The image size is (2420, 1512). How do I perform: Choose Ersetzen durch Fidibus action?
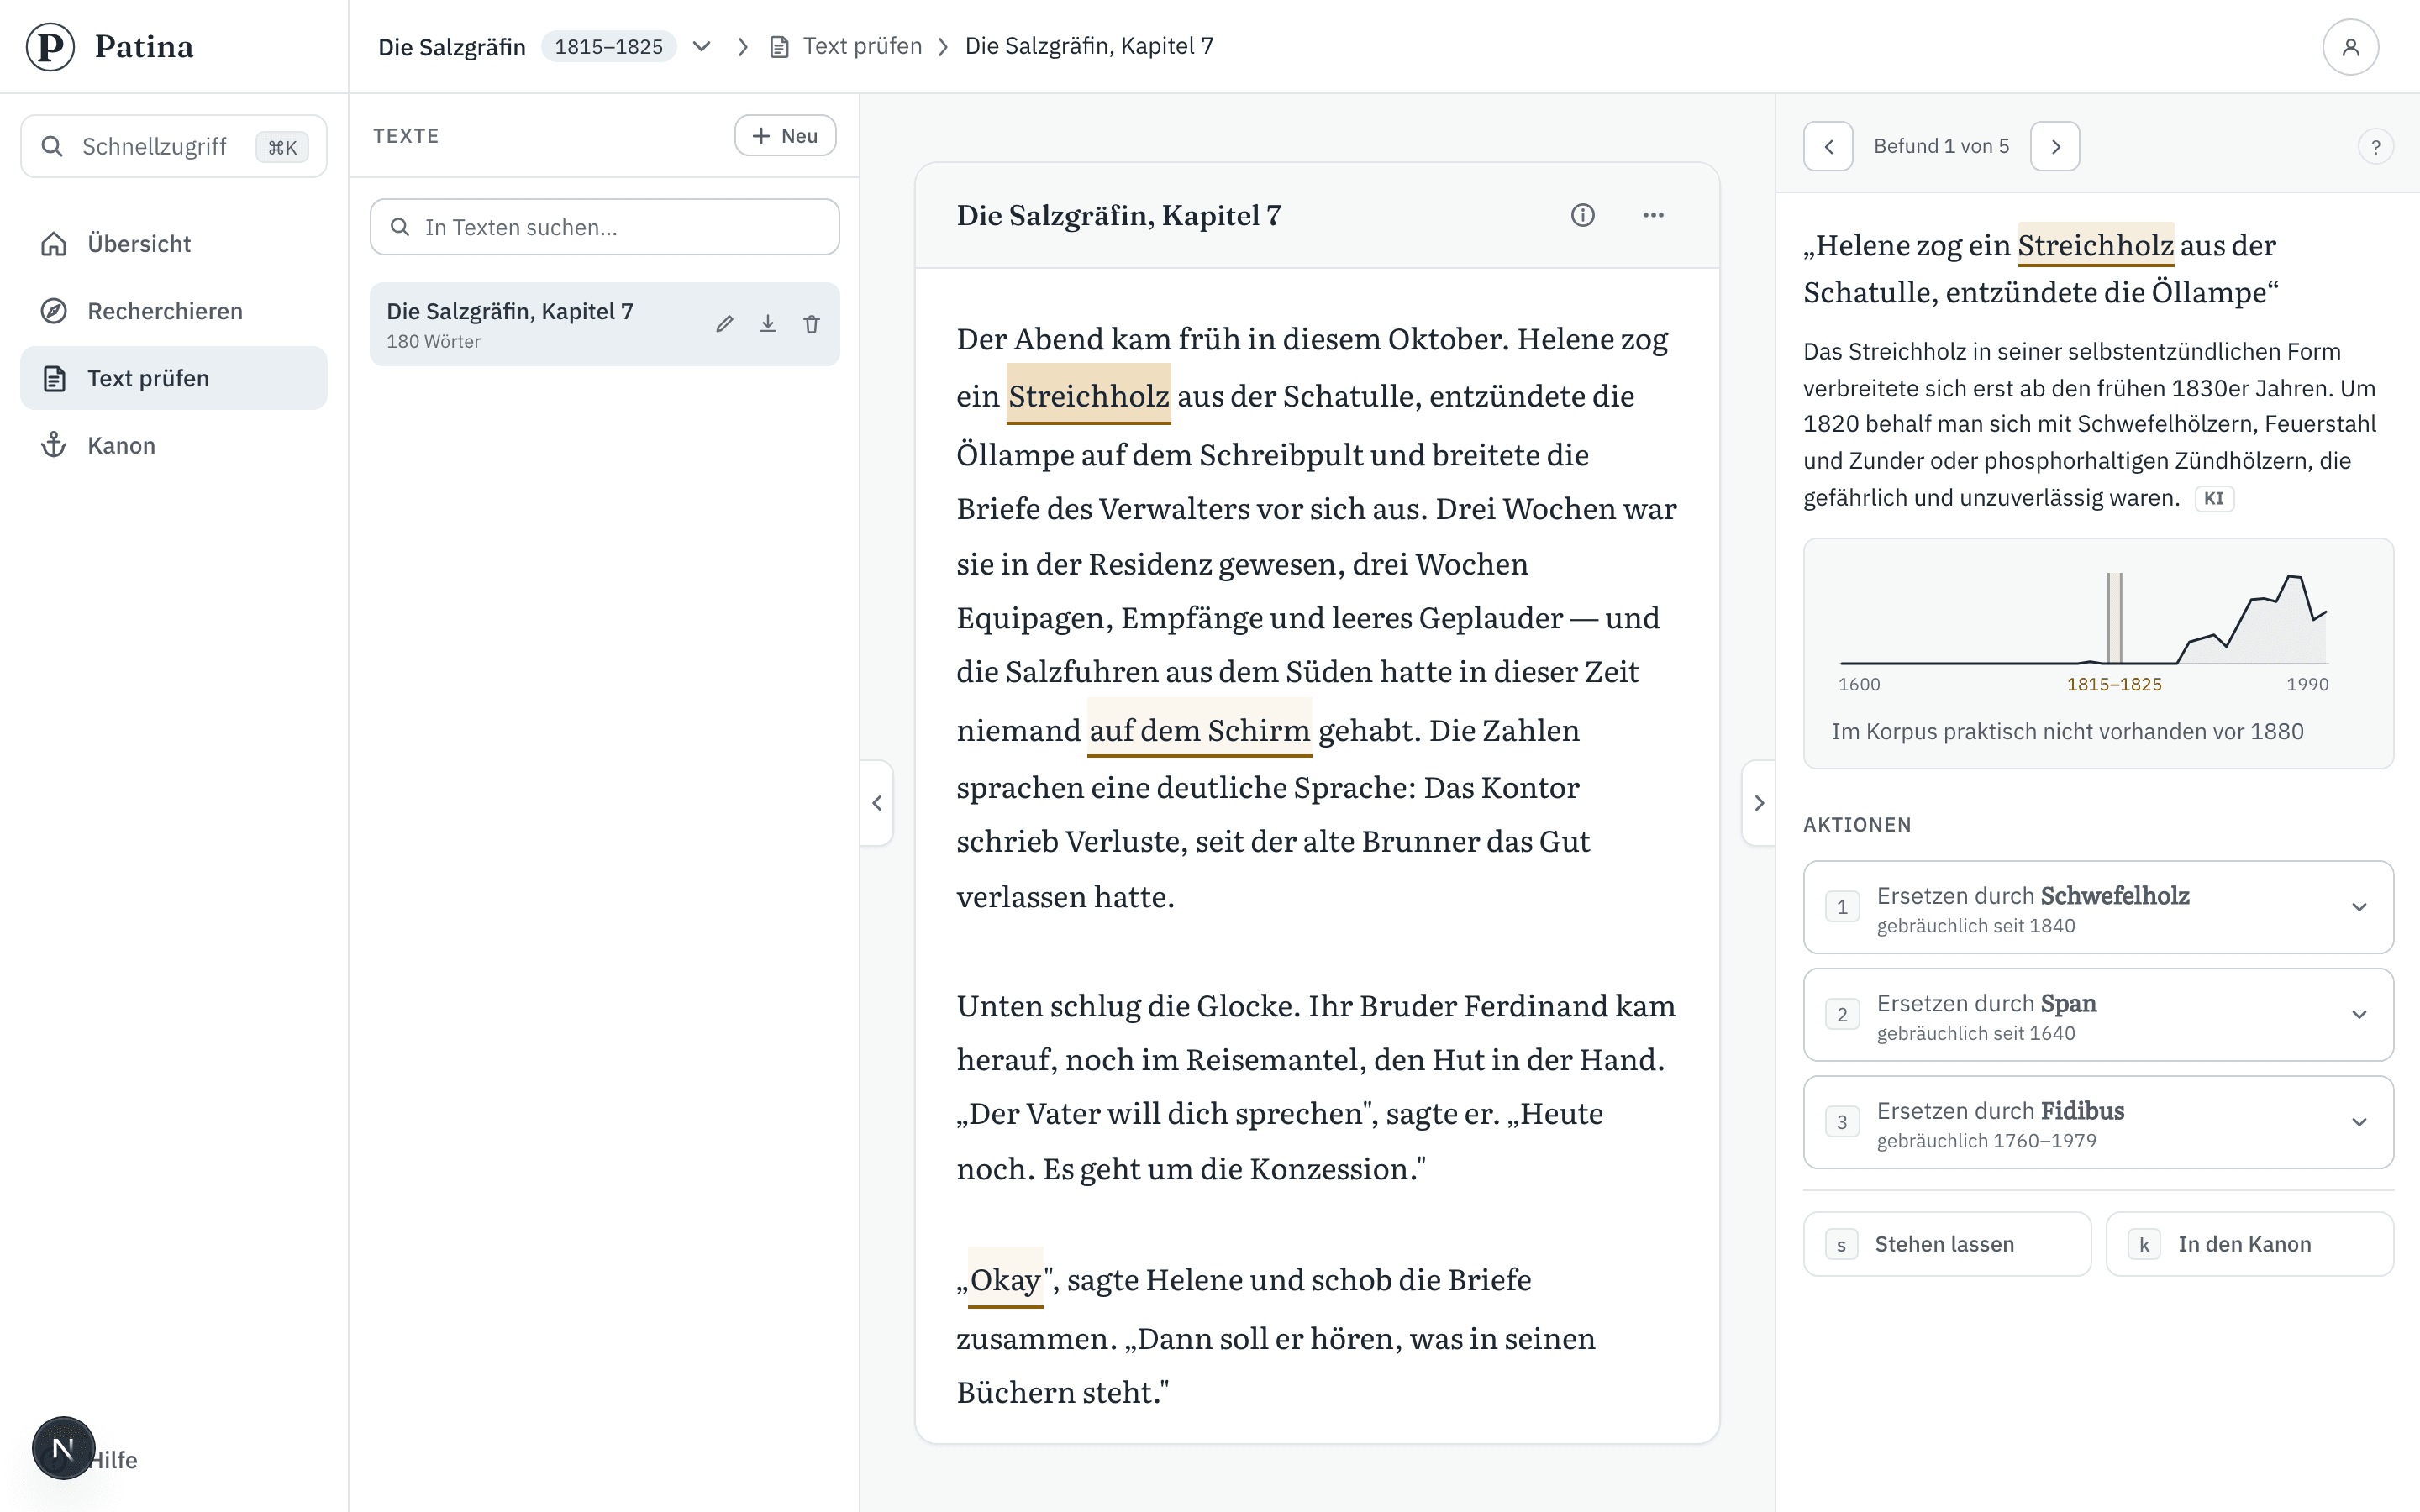click(2098, 1122)
